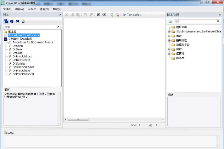Click inside the script code editor
The height and width of the screenshot is (149, 224).
click(x=114, y=68)
